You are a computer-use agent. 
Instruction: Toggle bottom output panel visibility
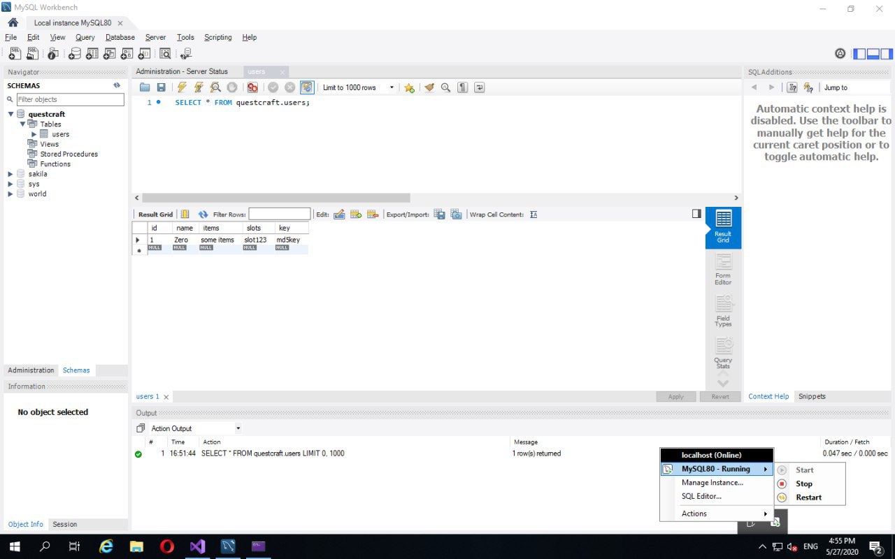pos(873,54)
